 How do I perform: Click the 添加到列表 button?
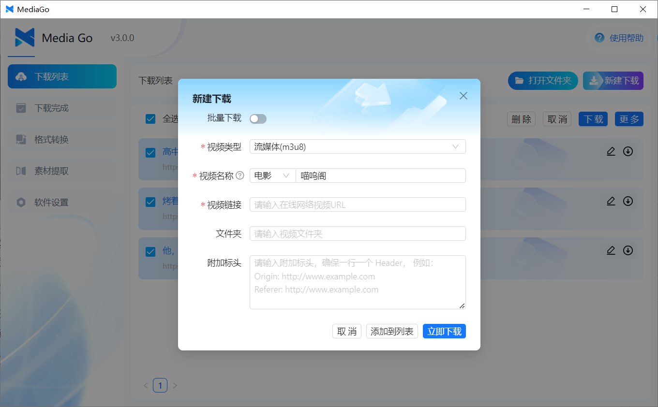tap(392, 331)
